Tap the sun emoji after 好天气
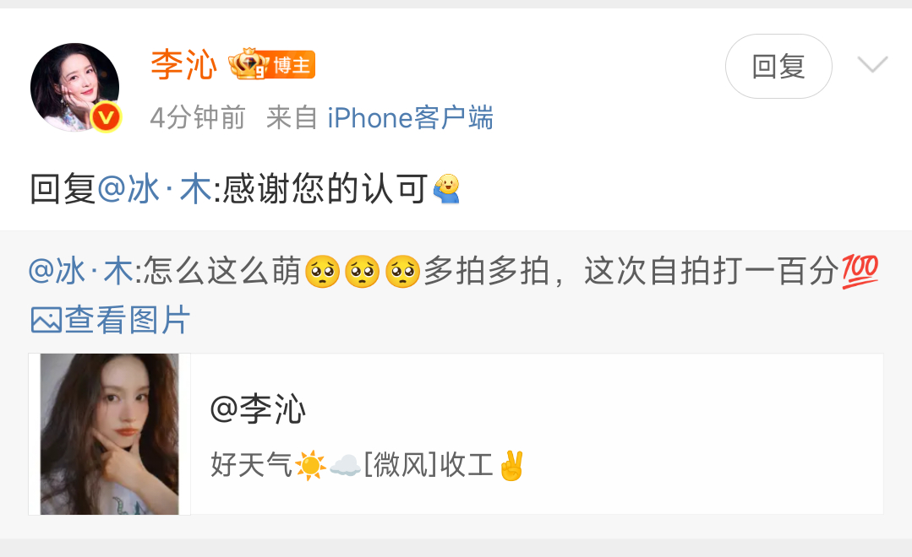The width and height of the screenshot is (912, 557). tap(310, 465)
